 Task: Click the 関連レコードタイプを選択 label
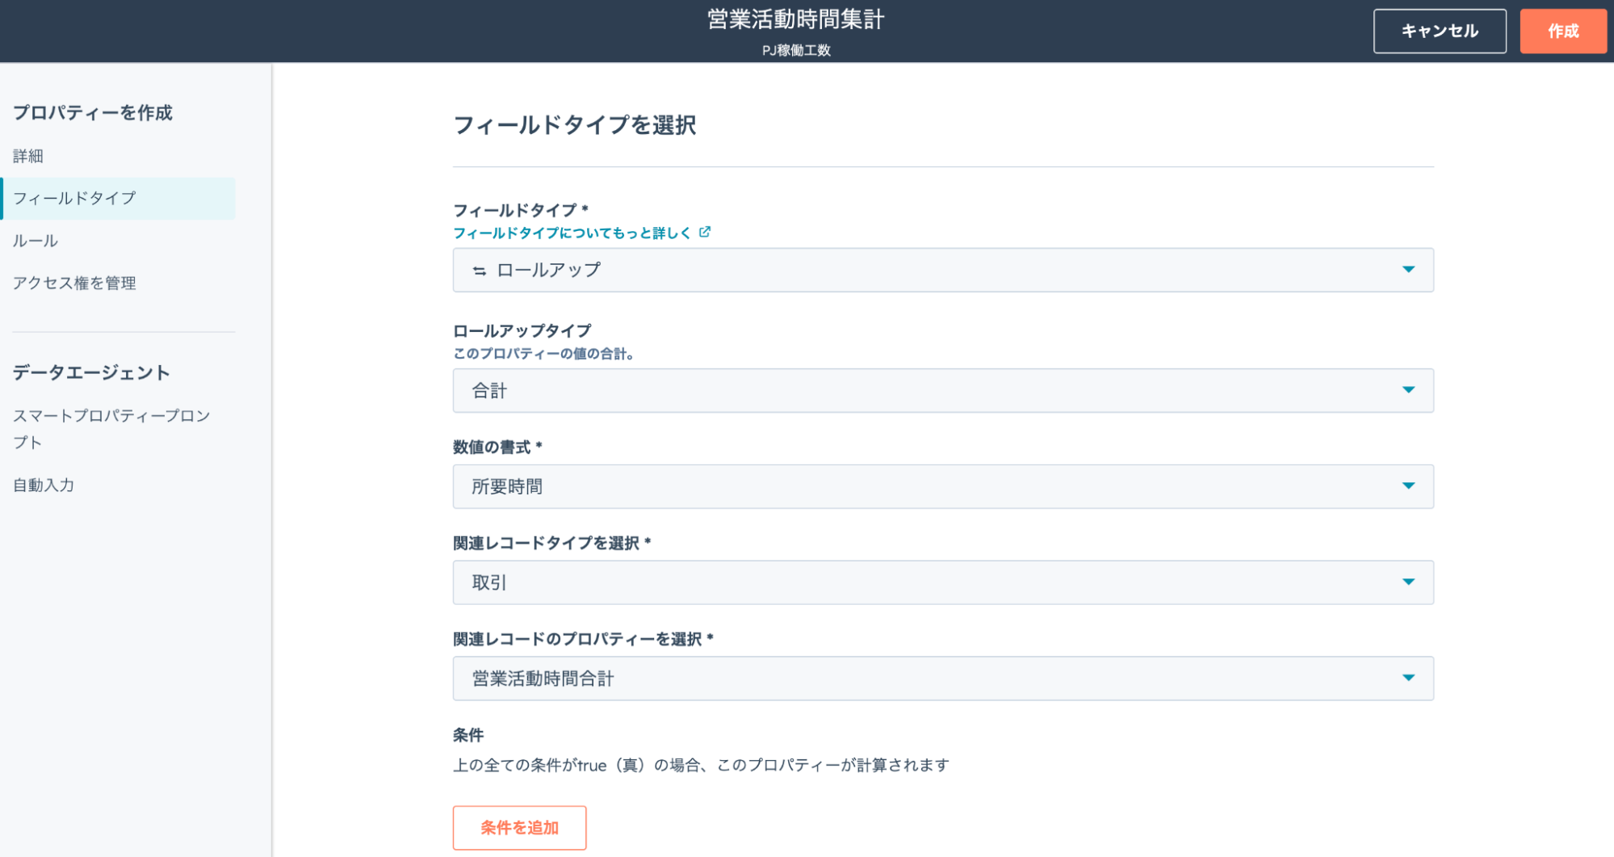click(x=552, y=544)
